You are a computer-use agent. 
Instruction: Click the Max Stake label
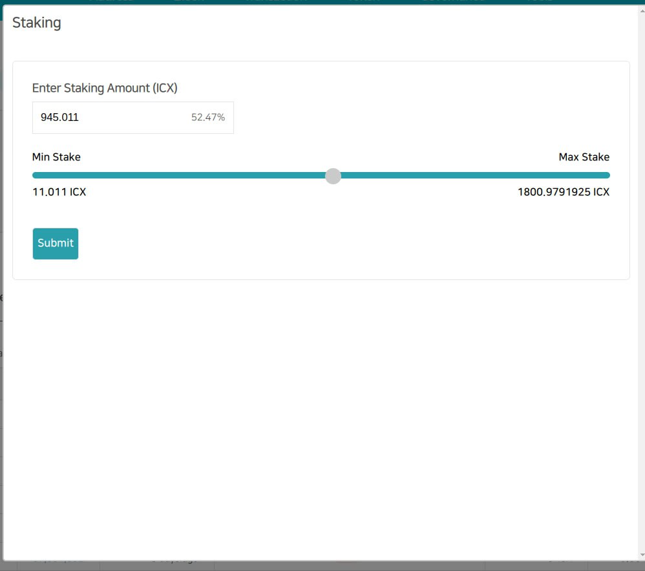(x=584, y=157)
